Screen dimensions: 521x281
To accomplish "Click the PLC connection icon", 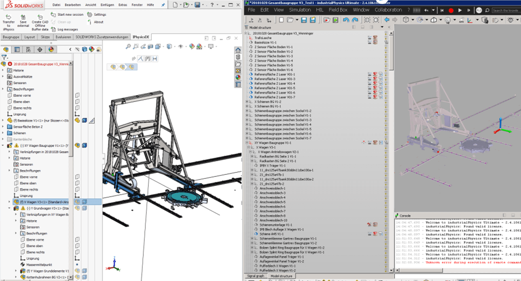I will click(479, 10).
